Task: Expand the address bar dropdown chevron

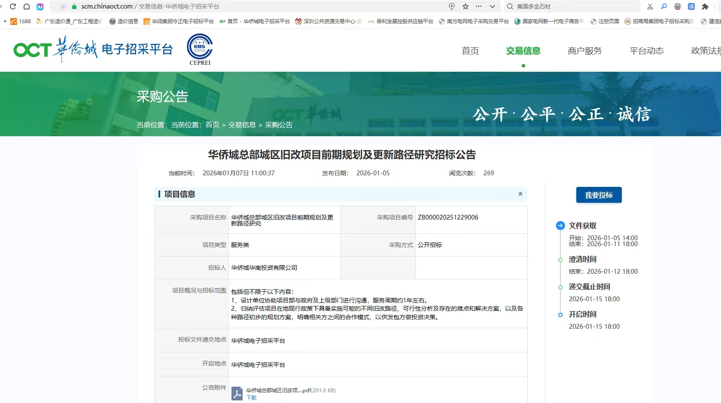Action: [x=493, y=6]
